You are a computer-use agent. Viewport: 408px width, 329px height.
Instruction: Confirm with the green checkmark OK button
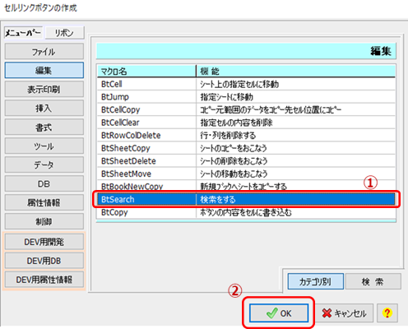point(279,313)
